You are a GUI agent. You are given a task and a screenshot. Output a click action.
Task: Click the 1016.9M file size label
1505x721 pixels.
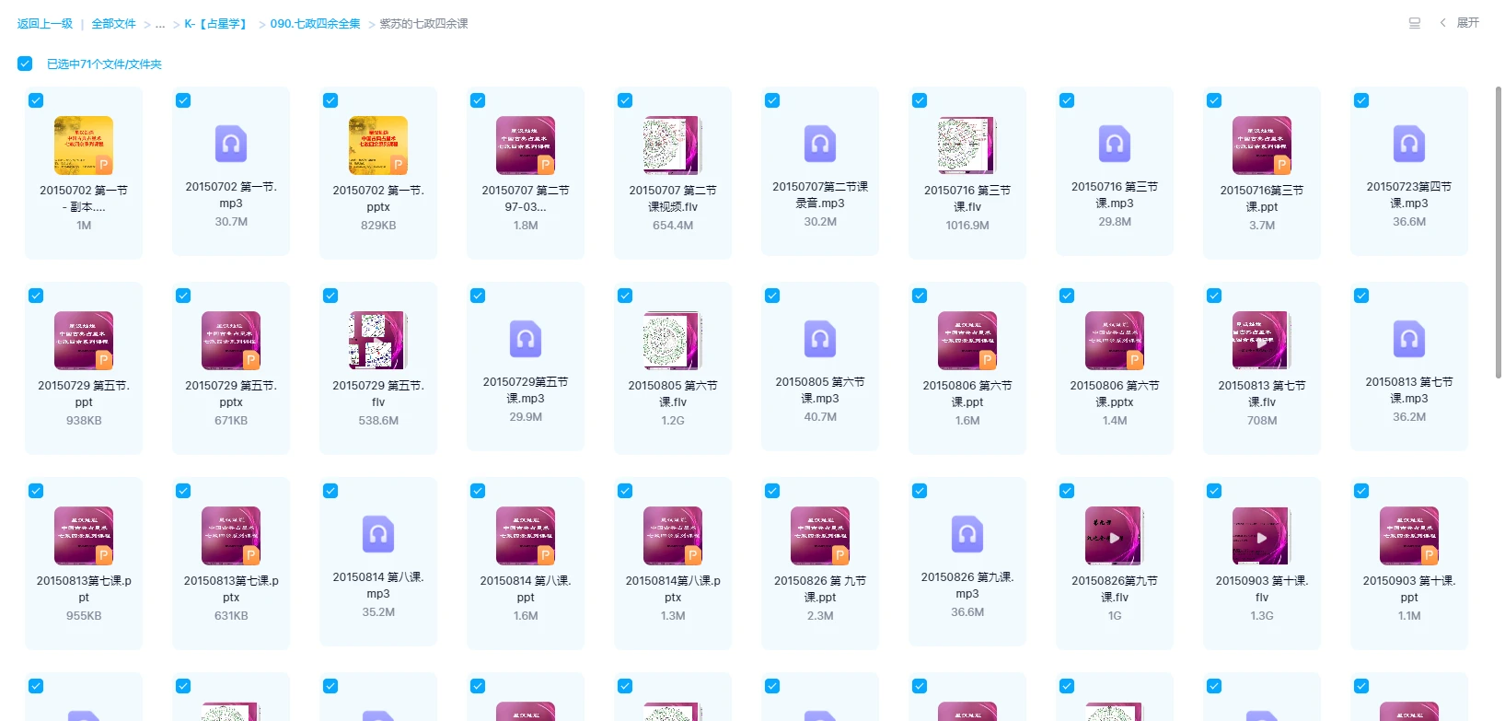coord(967,226)
